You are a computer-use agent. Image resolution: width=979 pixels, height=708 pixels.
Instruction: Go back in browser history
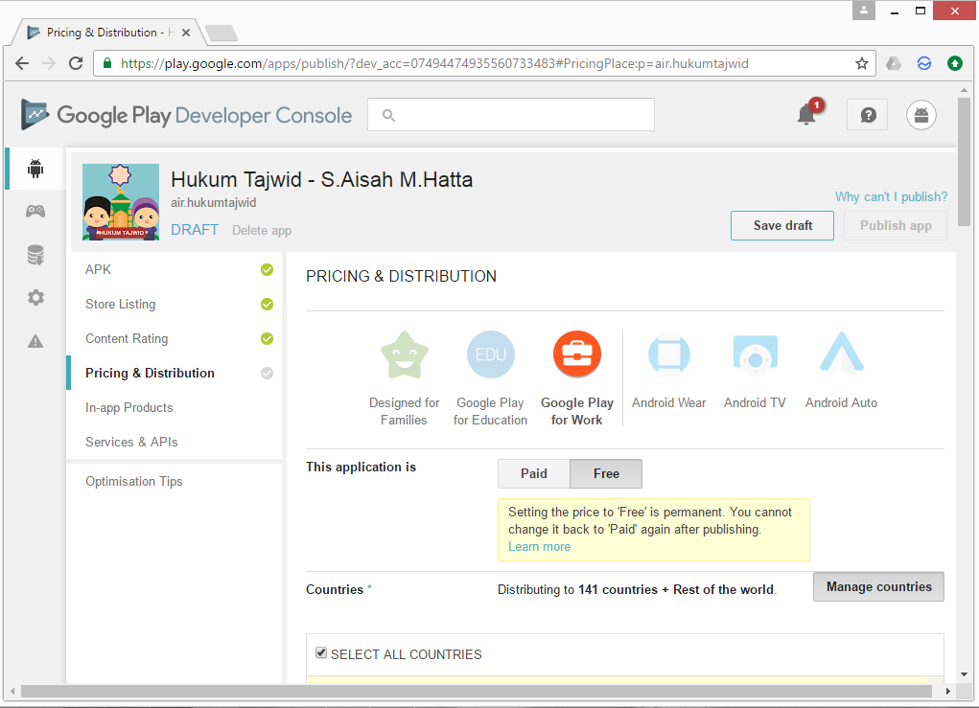(x=22, y=63)
